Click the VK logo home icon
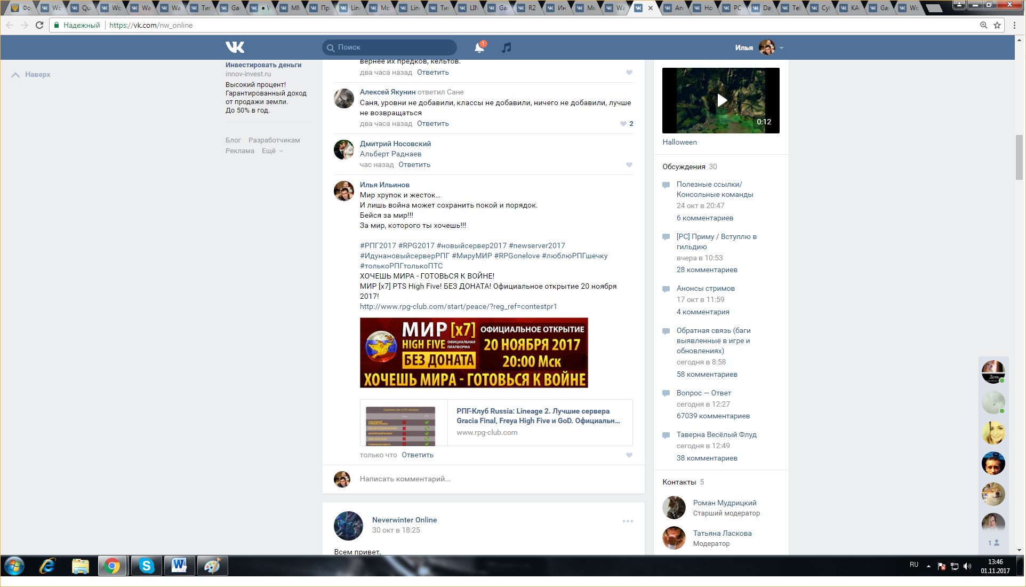Screen dimensions: 1026x587 pos(235,47)
